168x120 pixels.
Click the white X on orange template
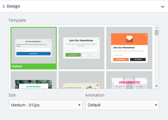(146, 35)
